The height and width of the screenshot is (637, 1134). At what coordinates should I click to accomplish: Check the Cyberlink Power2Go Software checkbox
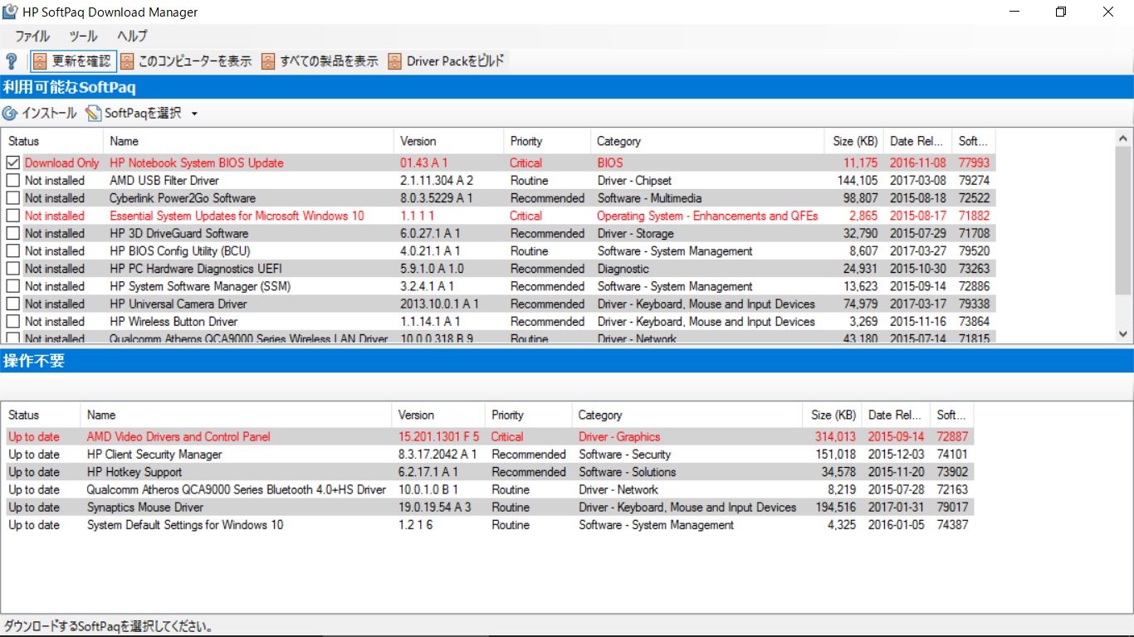coord(13,198)
